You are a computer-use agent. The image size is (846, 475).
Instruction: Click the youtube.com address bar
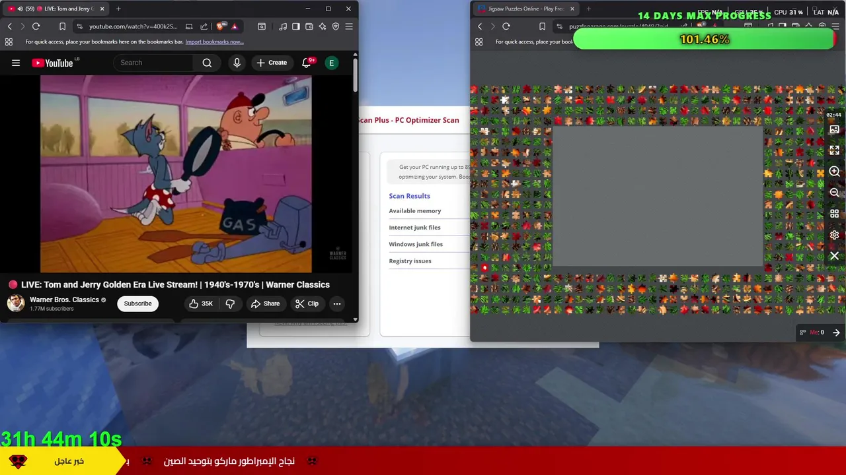(132, 26)
